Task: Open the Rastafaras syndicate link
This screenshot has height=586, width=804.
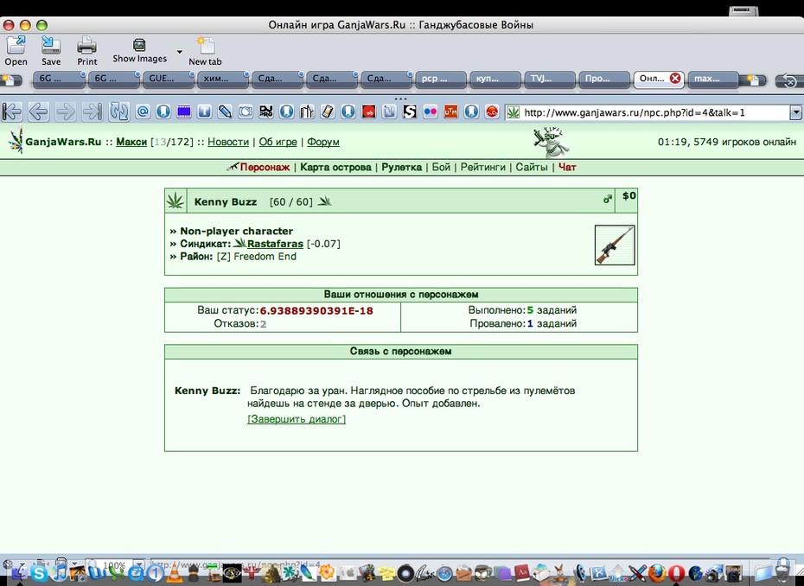Action: [x=275, y=244]
